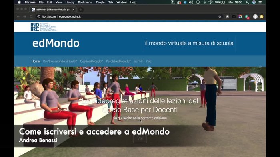Open the Apple menu
Screen dimensions: 280x157
click(20, 2)
